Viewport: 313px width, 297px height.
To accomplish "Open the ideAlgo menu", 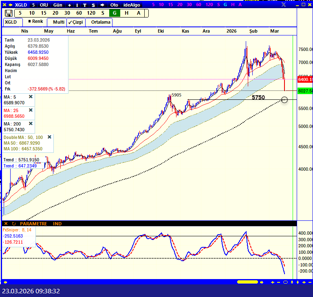I will (132, 5).
